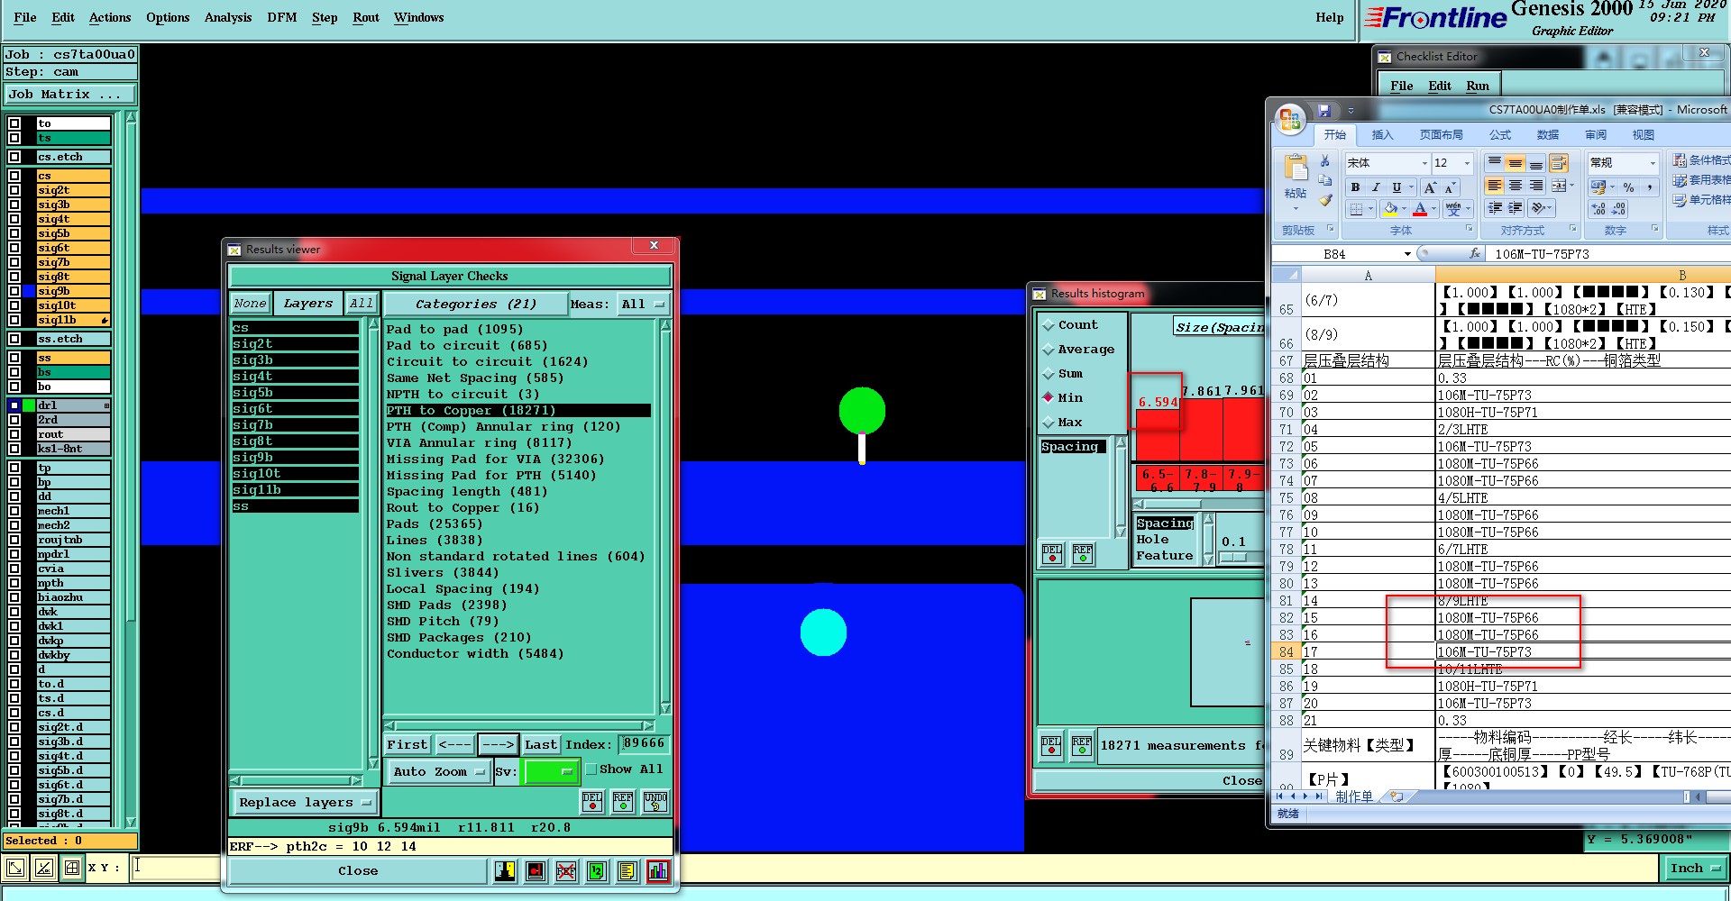1731x901 pixels.
Task: Click the Percent style icon in Excel
Action: [x=1628, y=187]
